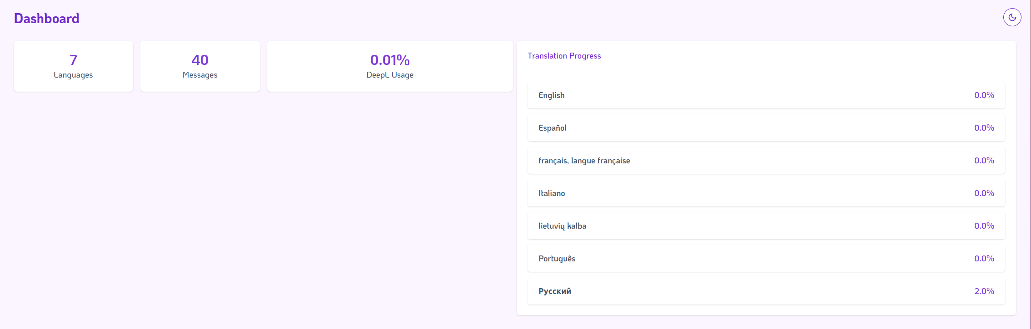Click the 2.0% progress value next to Русский
The image size is (1031, 329).
click(x=984, y=291)
